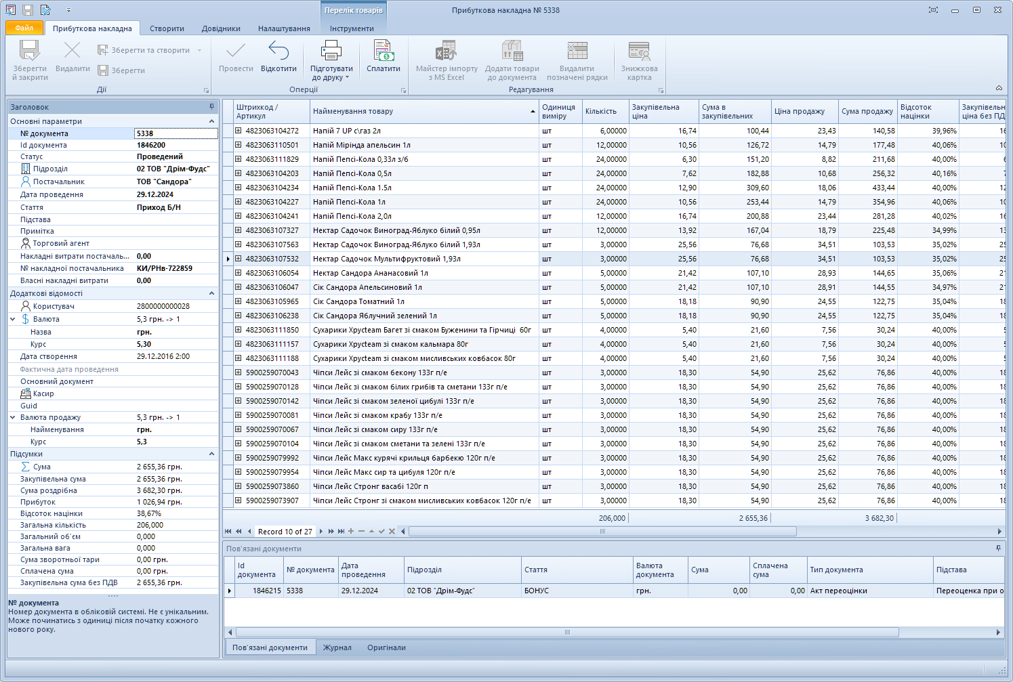The height and width of the screenshot is (682, 1013).
Task: Pin the Заголовок panel
Action: 211,106
